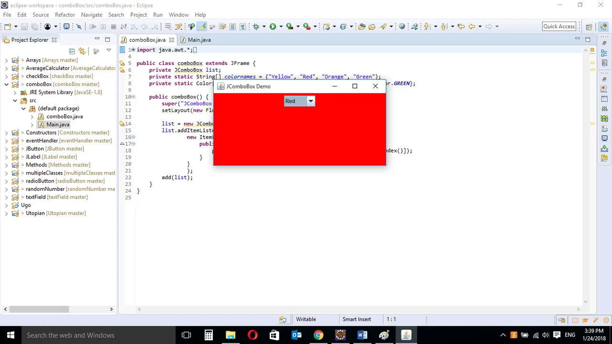612x344 pixels.
Task: Select Main.java in Project Explorer
Action: [x=58, y=124]
